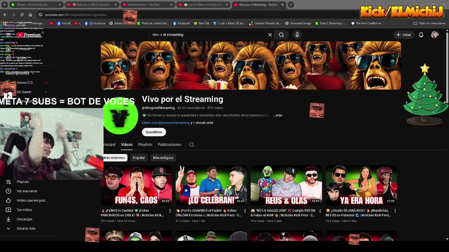Open the y 1 vínculo más link
This screenshot has width=449, height=252.
(202, 123)
